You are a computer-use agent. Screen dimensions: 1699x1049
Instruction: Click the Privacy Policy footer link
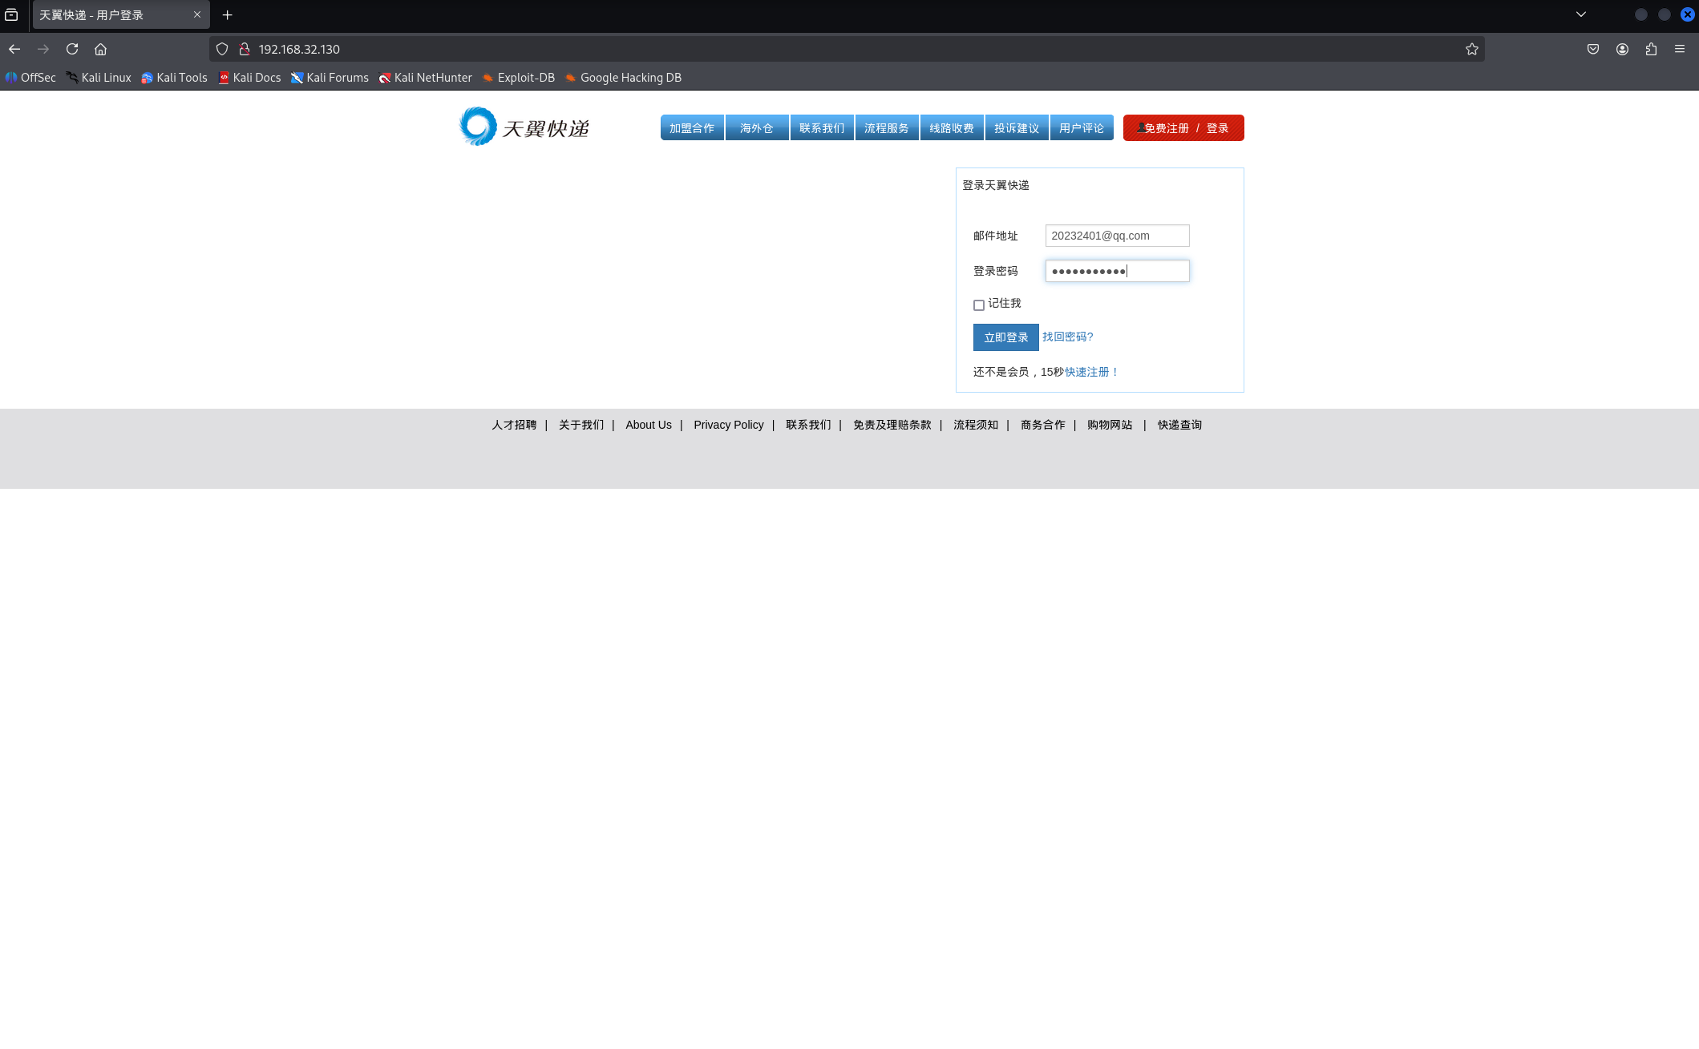point(728,425)
